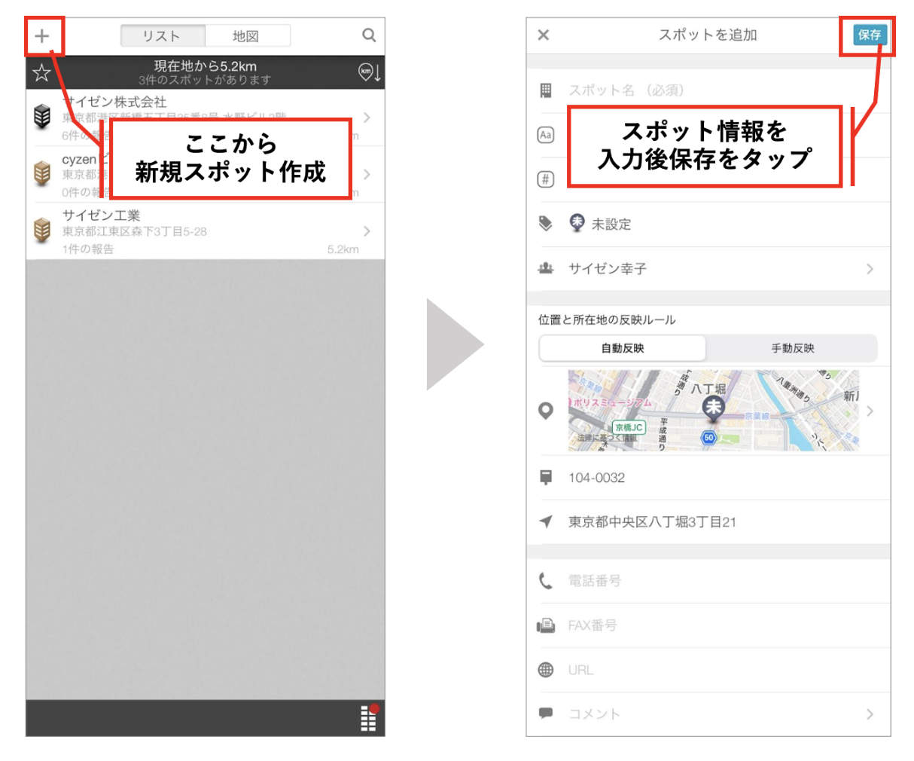Toggle the km distance sort icon
The height and width of the screenshot is (761, 914).
pos(370,72)
